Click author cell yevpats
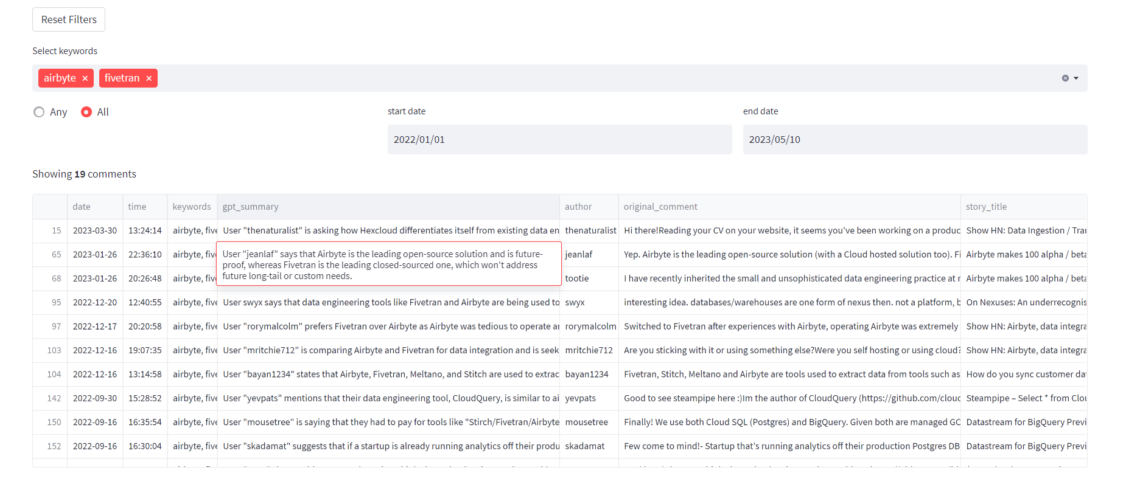Viewport: 1126px width, 487px height. coord(589,398)
